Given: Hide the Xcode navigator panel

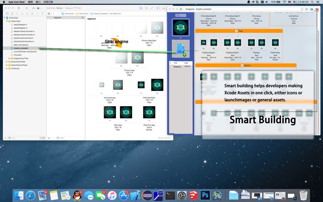Looking at the screenshot, I should tap(158, 8).
